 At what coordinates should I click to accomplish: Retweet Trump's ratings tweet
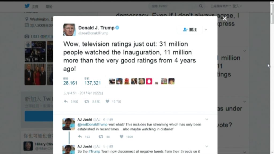[87, 101]
